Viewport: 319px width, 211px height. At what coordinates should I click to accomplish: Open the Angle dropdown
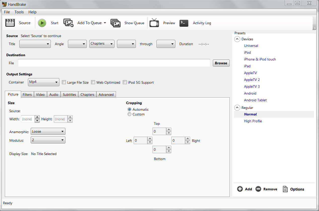click(77, 44)
